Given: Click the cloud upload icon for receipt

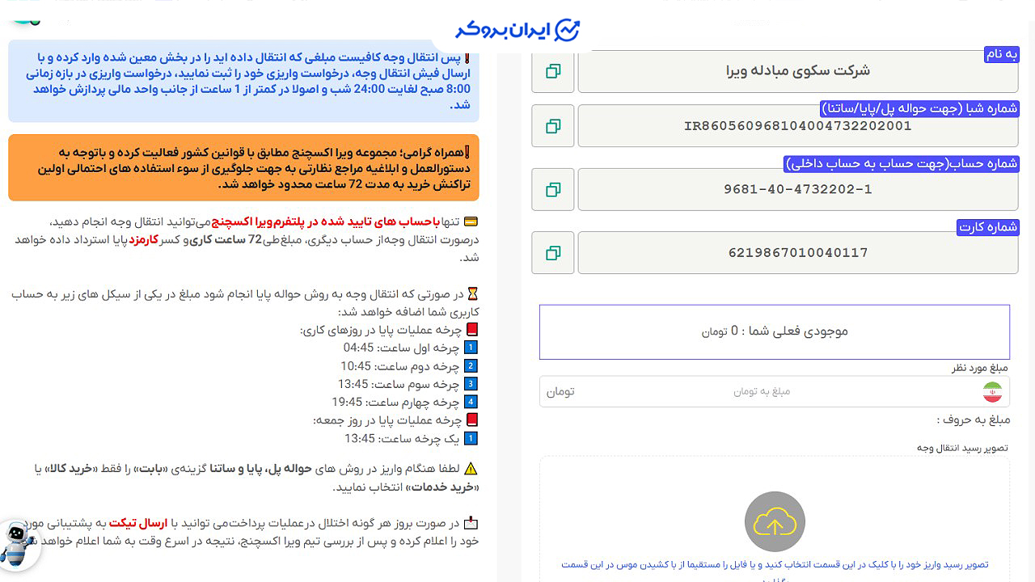Looking at the screenshot, I should click(775, 521).
